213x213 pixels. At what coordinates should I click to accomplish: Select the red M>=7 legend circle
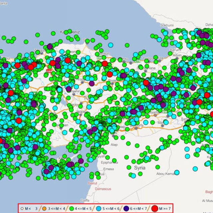point(155,209)
